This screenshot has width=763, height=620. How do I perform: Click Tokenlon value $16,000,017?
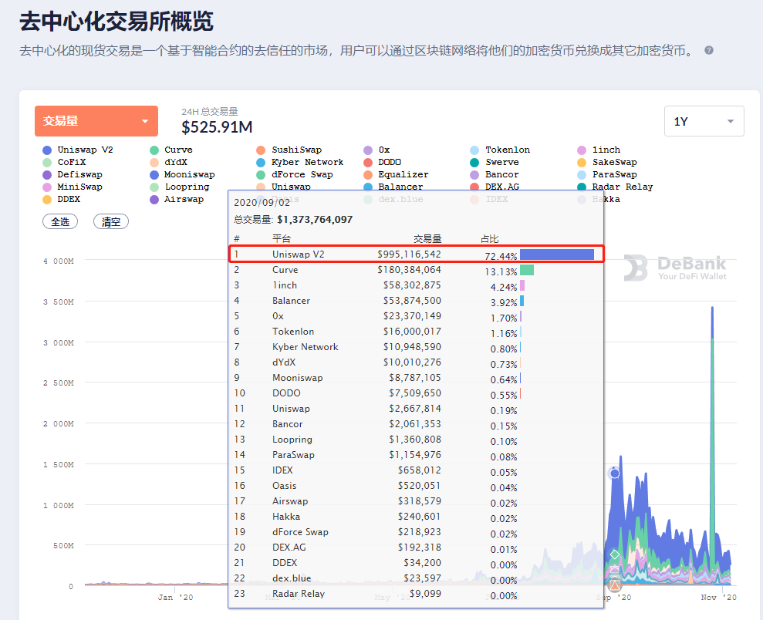(x=412, y=331)
